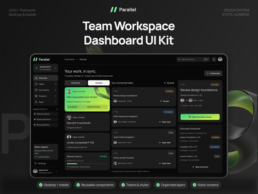The width and height of the screenshot is (258, 194).
Task: Click the check icon on Static screens
Action: click(x=194, y=185)
